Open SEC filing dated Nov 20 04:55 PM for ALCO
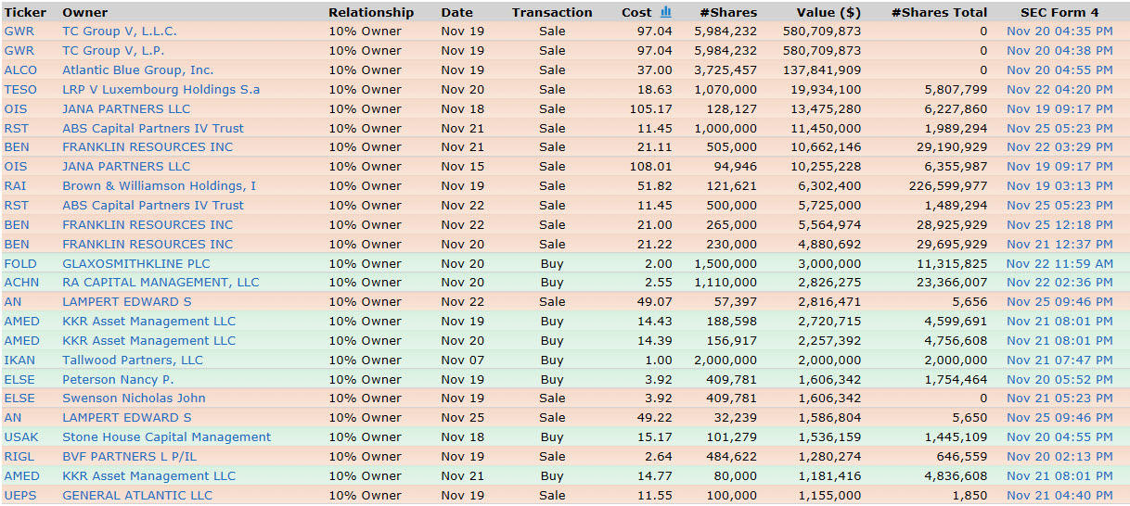The height and width of the screenshot is (506, 1130). pos(1059,70)
